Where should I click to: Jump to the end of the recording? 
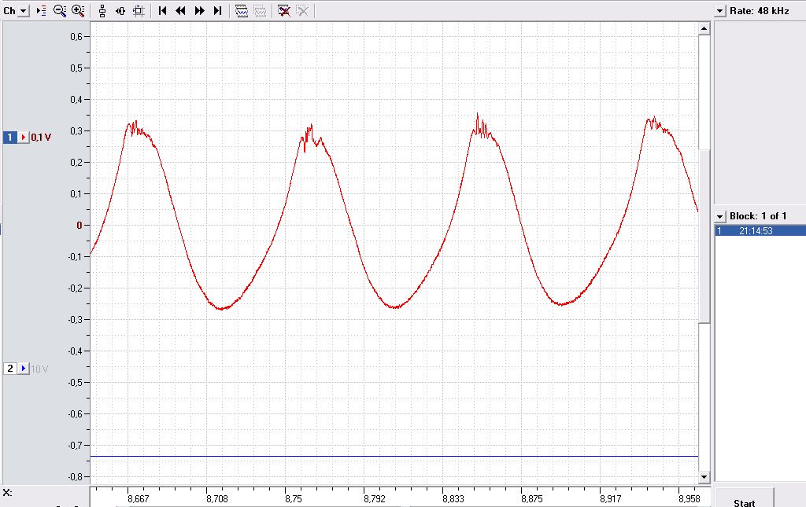click(x=217, y=11)
